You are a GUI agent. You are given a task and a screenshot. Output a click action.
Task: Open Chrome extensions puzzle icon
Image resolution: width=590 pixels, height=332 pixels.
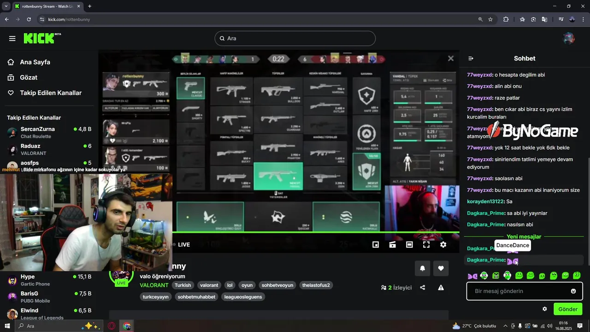tap(506, 19)
